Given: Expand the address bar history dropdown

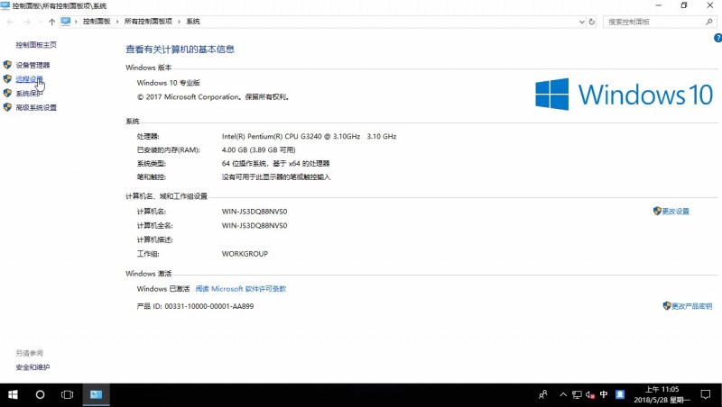Looking at the screenshot, I should pos(581,22).
